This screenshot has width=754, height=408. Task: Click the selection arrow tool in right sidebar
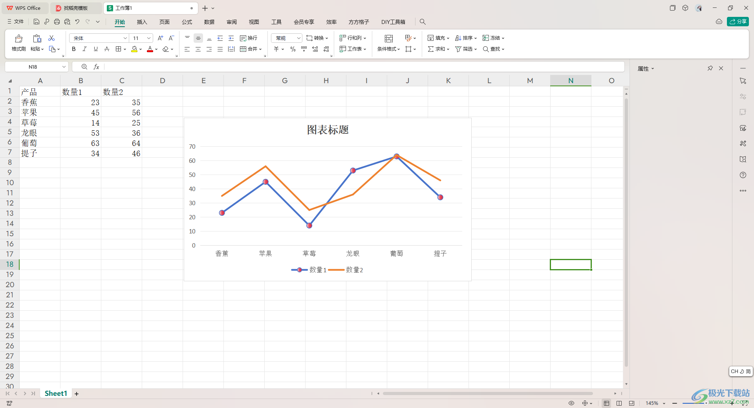point(743,81)
